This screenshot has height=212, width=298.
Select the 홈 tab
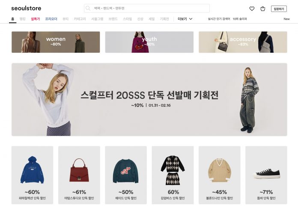(12, 19)
